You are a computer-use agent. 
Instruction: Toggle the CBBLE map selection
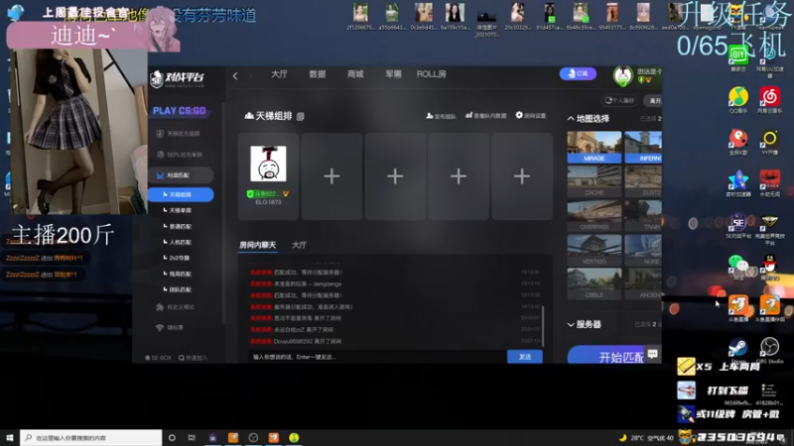(594, 283)
